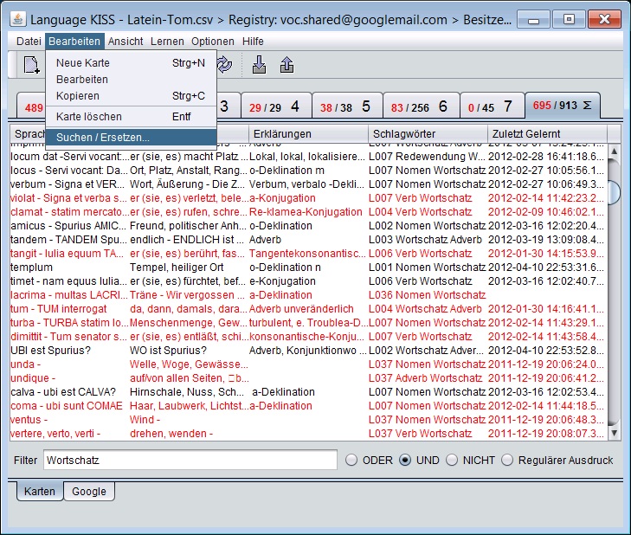This screenshot has height=535, width=631.
Task: Select the row 'UBI est Spurius?'
Action: point(308,351)
